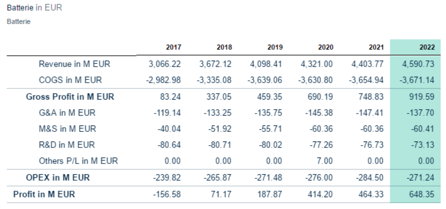The image size is (446, 209).
Task: Collapse the Gross Profit in M EUR row
Action: point(70,97)
